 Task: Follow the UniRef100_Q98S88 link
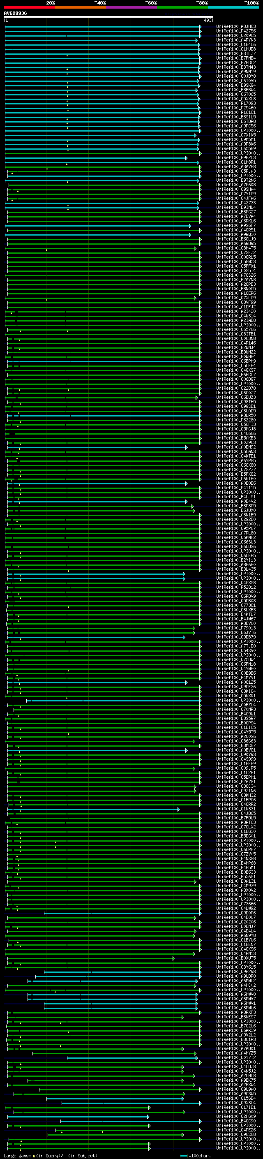click(235, 1135)
